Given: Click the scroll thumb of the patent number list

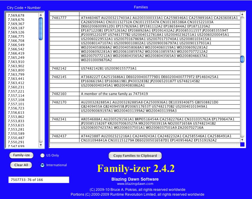Looking at the screenshot, I should [41, 29].
